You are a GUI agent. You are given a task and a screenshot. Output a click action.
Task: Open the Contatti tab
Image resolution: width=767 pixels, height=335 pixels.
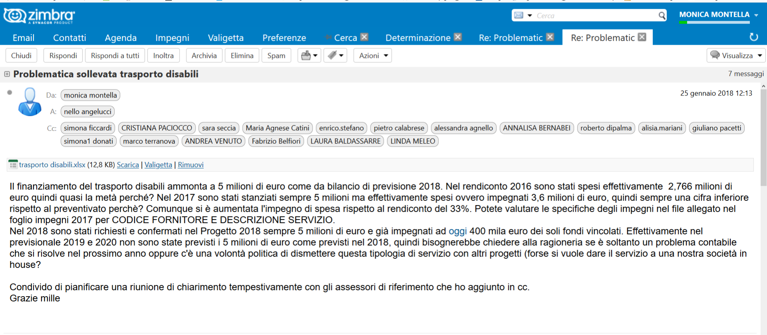pos(69,38)
